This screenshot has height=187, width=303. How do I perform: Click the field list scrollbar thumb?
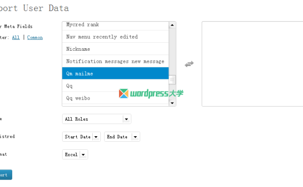(x=172, y=79)
